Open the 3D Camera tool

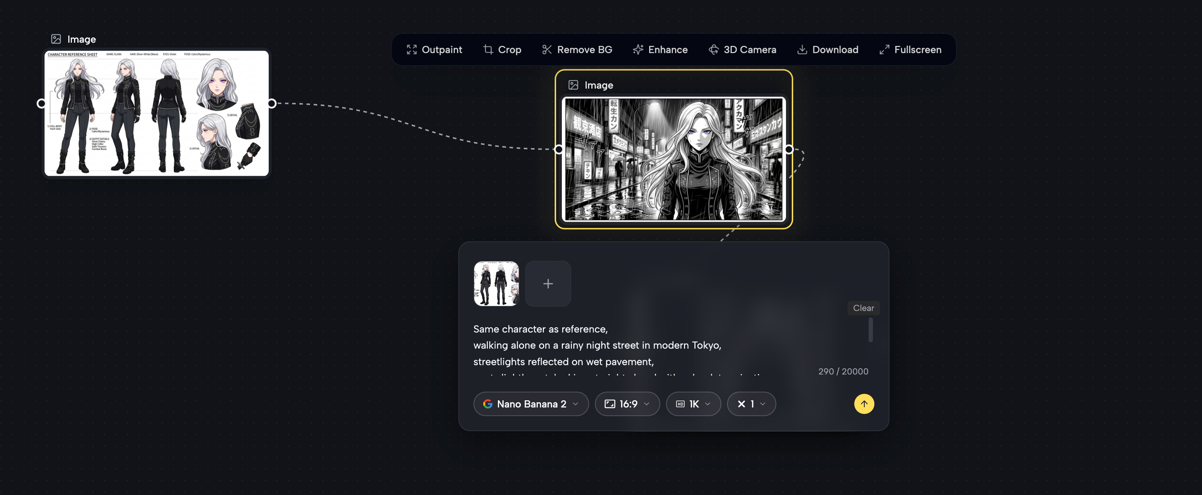pyautogui.click(x=742, y=49)
